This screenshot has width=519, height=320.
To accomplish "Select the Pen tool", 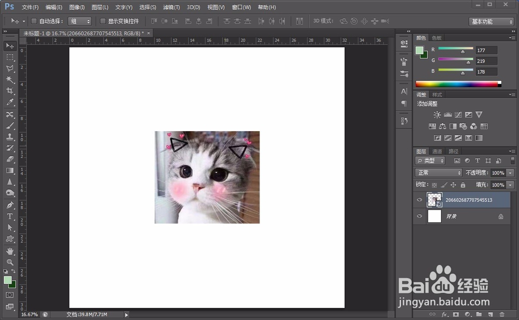I will (10, 205).
